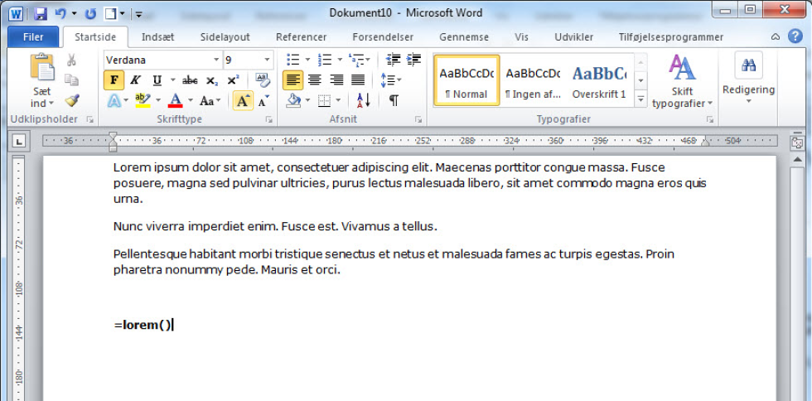
Task: Click the Skift typografier button
Action: (x=682, y=81)
